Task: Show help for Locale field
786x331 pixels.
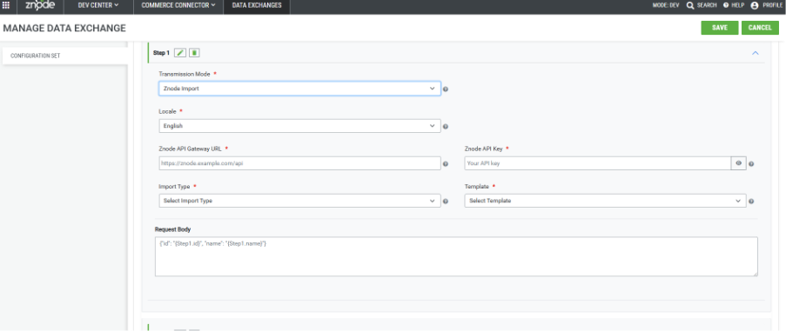Action: click(x=446, y=127)
